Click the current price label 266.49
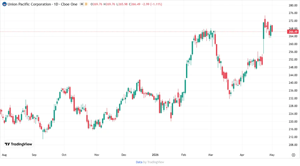300x166 pixels. (293, 32)
